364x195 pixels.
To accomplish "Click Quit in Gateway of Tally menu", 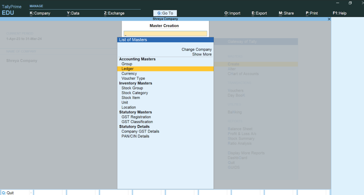I will (x=231, y=162).
